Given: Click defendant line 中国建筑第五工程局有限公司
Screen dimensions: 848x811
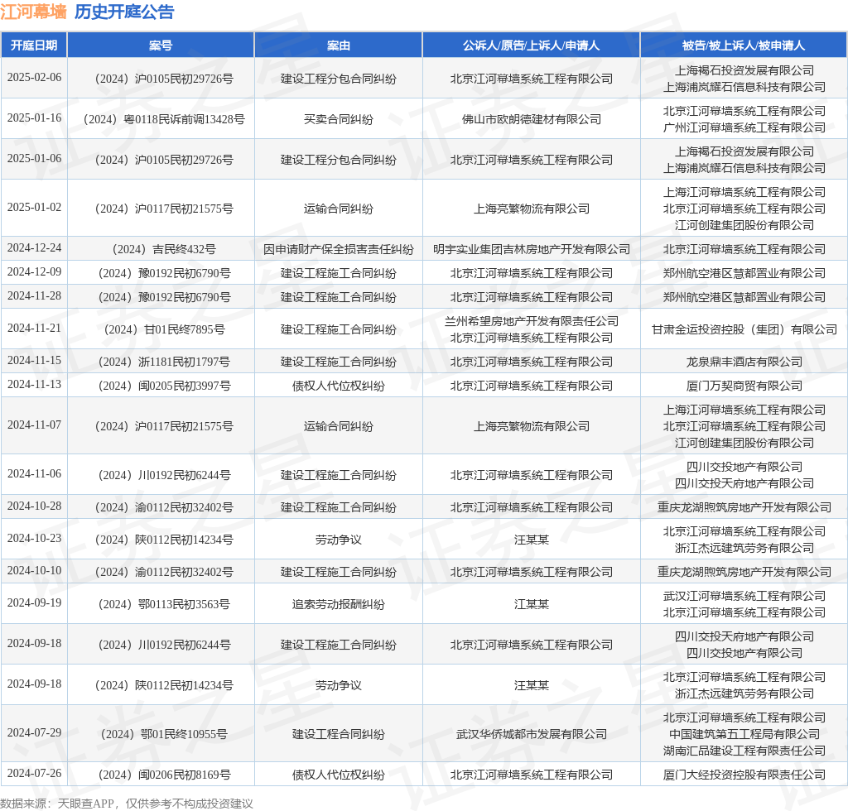Looking at the screenshot, I should pyautogui.click(x=744, y=734).
